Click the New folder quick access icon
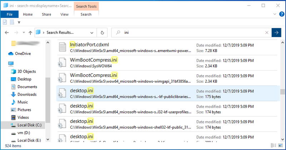Image resolution: width=286 pixels, height=150 pixels. tap(12, 22)
